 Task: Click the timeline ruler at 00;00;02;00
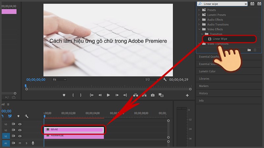coord(68,113)
